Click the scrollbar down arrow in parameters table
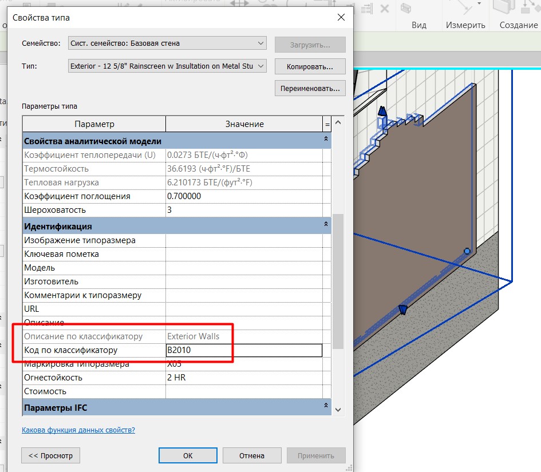The height and width of the screenshot is (472, 541). click(x=338, y=410)
